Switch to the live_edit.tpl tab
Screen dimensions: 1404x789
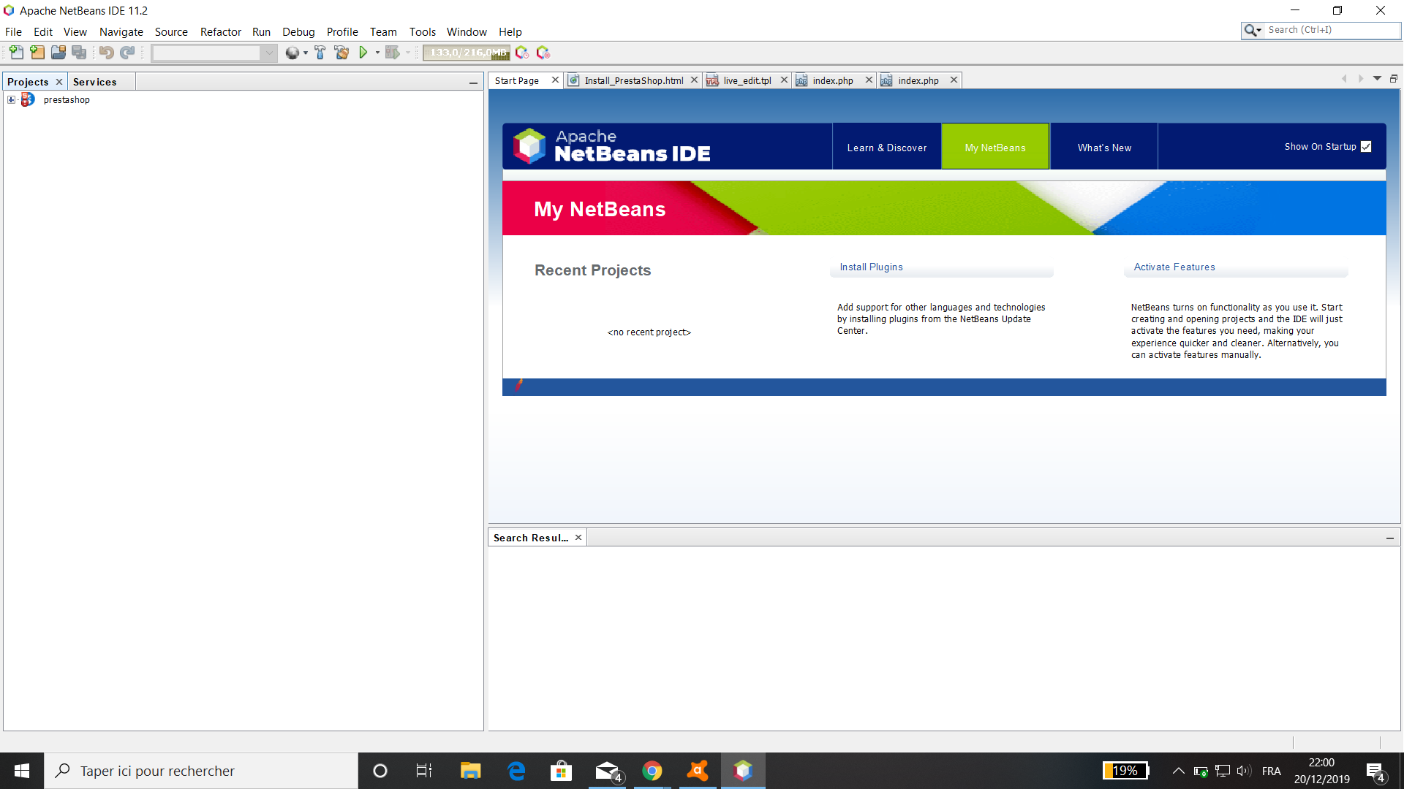pyautogui.click(x=747, y=80)
